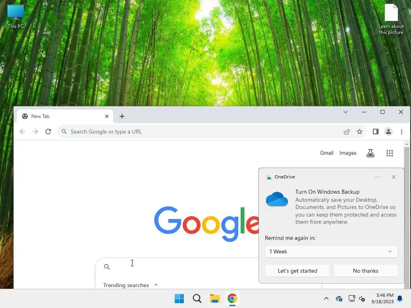The height and width of the screenshot is (308, 411).
Task: Go back in Chrome
Action: tap(22, 132)
